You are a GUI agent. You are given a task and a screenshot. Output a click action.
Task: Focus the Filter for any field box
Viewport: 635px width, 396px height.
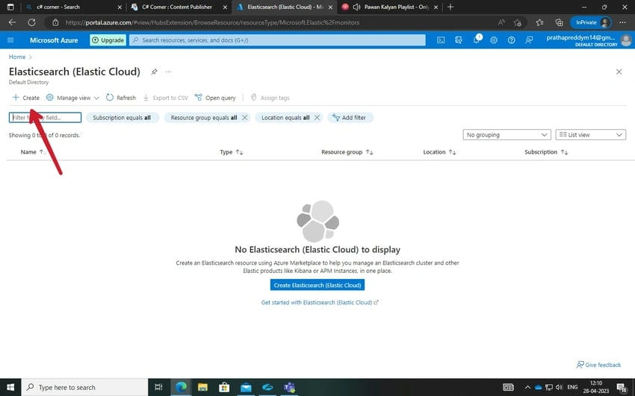tap(45, 118)
